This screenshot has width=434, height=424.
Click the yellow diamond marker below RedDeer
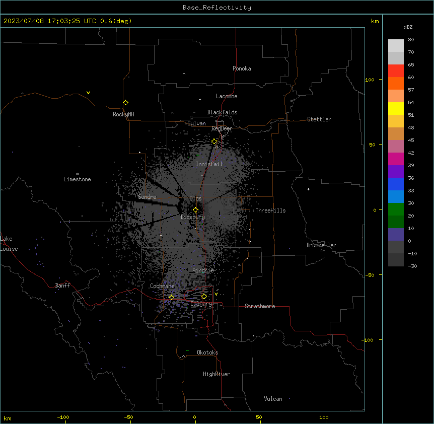click(214, 142)
